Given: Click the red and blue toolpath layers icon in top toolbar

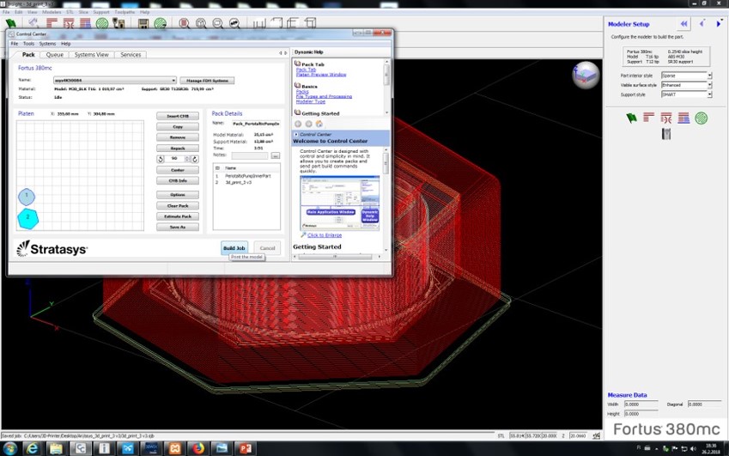Looking at the screenshot, I should 85,23.
